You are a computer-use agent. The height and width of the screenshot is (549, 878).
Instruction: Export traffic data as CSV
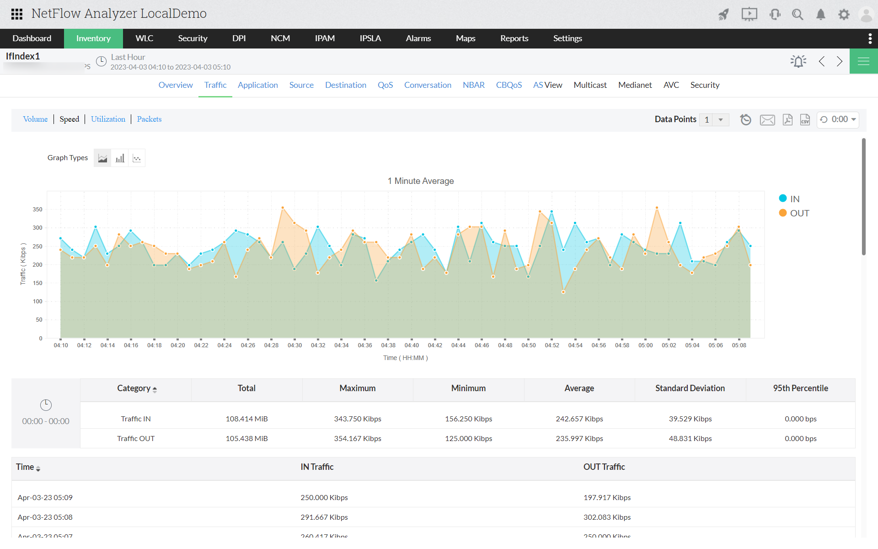[x=805, y=119]
